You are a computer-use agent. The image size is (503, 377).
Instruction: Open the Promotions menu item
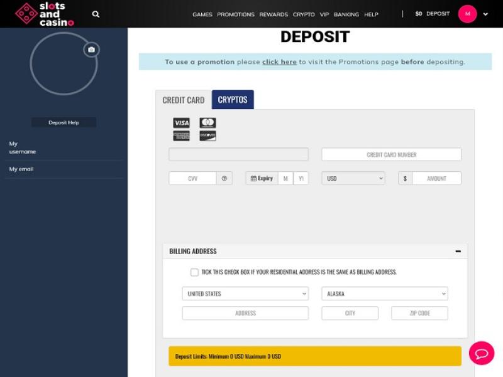click(x=236, y=14)
